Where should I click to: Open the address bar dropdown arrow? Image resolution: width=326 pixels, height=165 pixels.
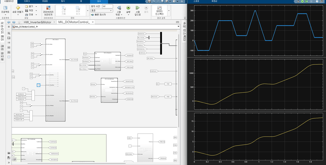click(x=178, y=26)
